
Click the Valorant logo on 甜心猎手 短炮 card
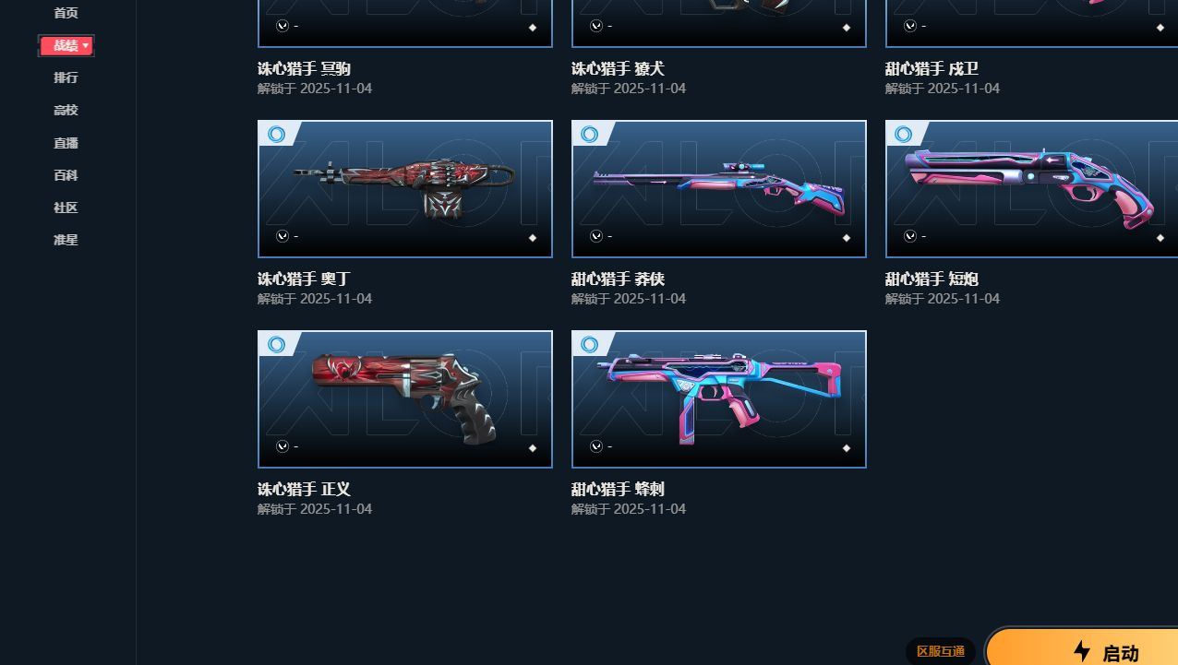[910, 236]
